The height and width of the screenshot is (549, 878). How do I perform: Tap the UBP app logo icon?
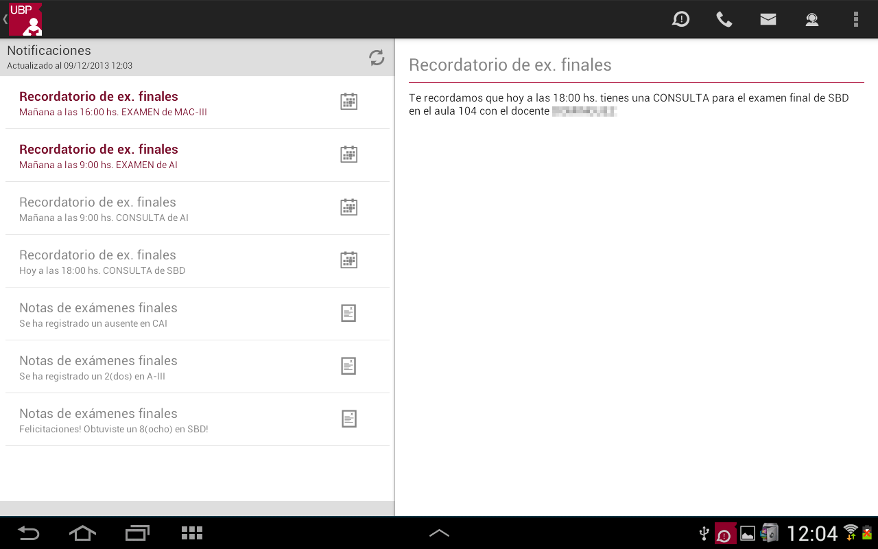(x=25, y=19)
